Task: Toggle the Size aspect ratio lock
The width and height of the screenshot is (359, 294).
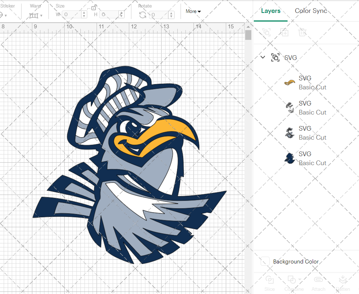Action: pos(94,7)
